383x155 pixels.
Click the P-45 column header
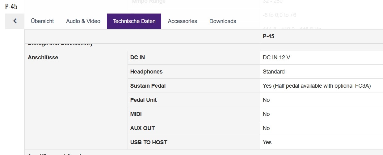pos(268,36)
